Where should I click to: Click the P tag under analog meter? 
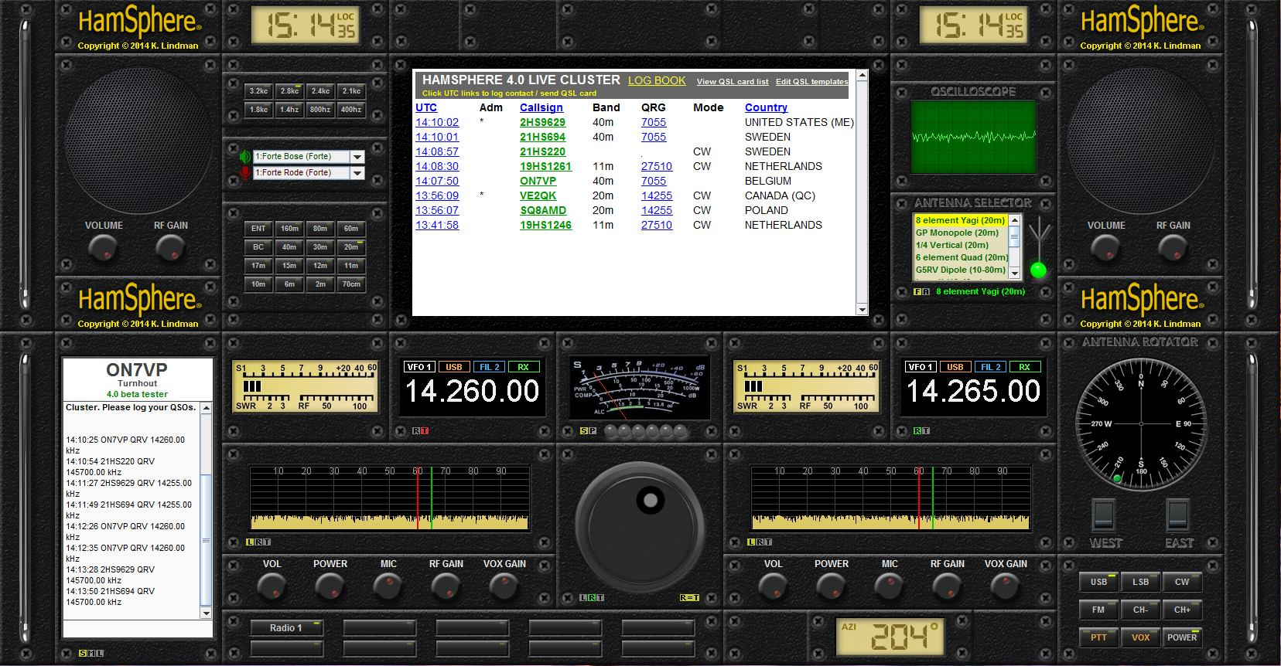[x=592, y=430]
